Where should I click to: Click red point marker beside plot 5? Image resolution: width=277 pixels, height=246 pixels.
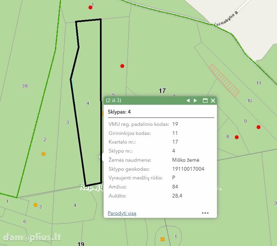122,66
